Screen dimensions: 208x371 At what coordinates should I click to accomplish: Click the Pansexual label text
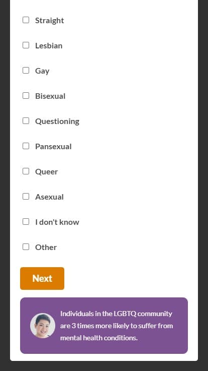pyautogui.click(x=53, y=147)
